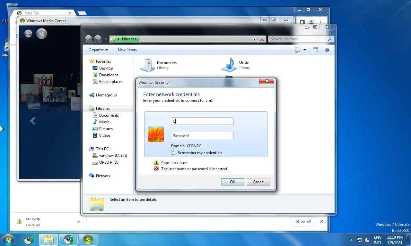Screen dimensions: 411x246
Task: Open a new browser tab button
Action: coord(82,13)
